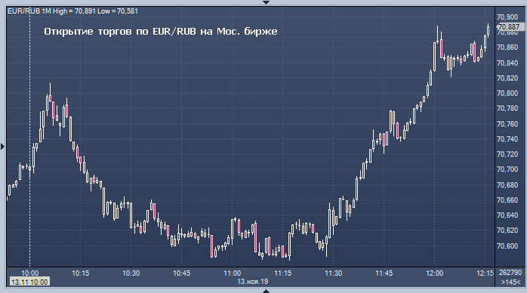Click the bottom collapse arrow below the chart
This screenshot has height=293, width=527.
(266, 291)
